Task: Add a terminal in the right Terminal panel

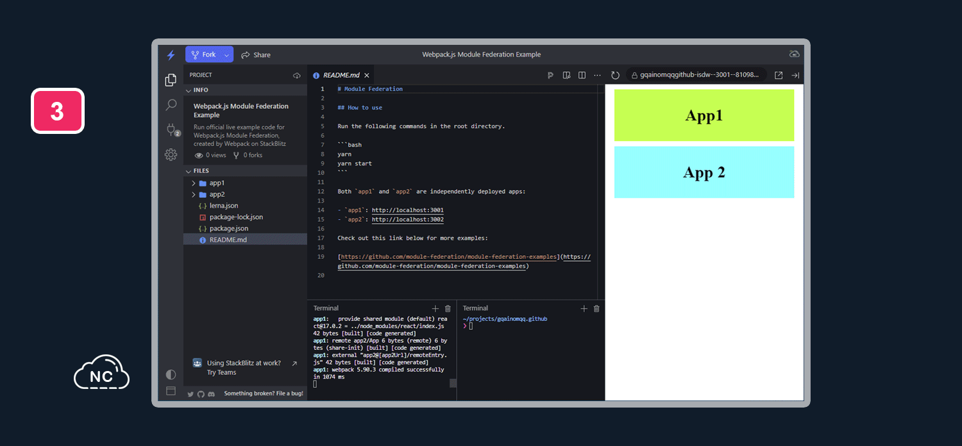Action: coord(584,308)
